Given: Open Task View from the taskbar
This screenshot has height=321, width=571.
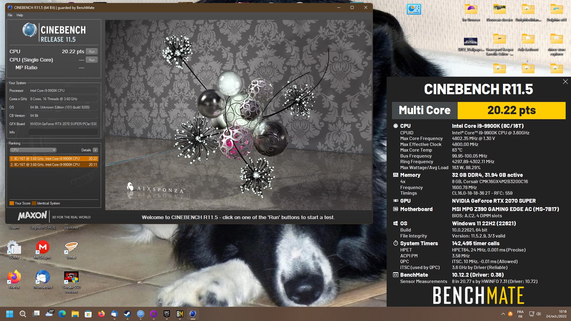Looking at the screenshot, I should pos(36,314).
